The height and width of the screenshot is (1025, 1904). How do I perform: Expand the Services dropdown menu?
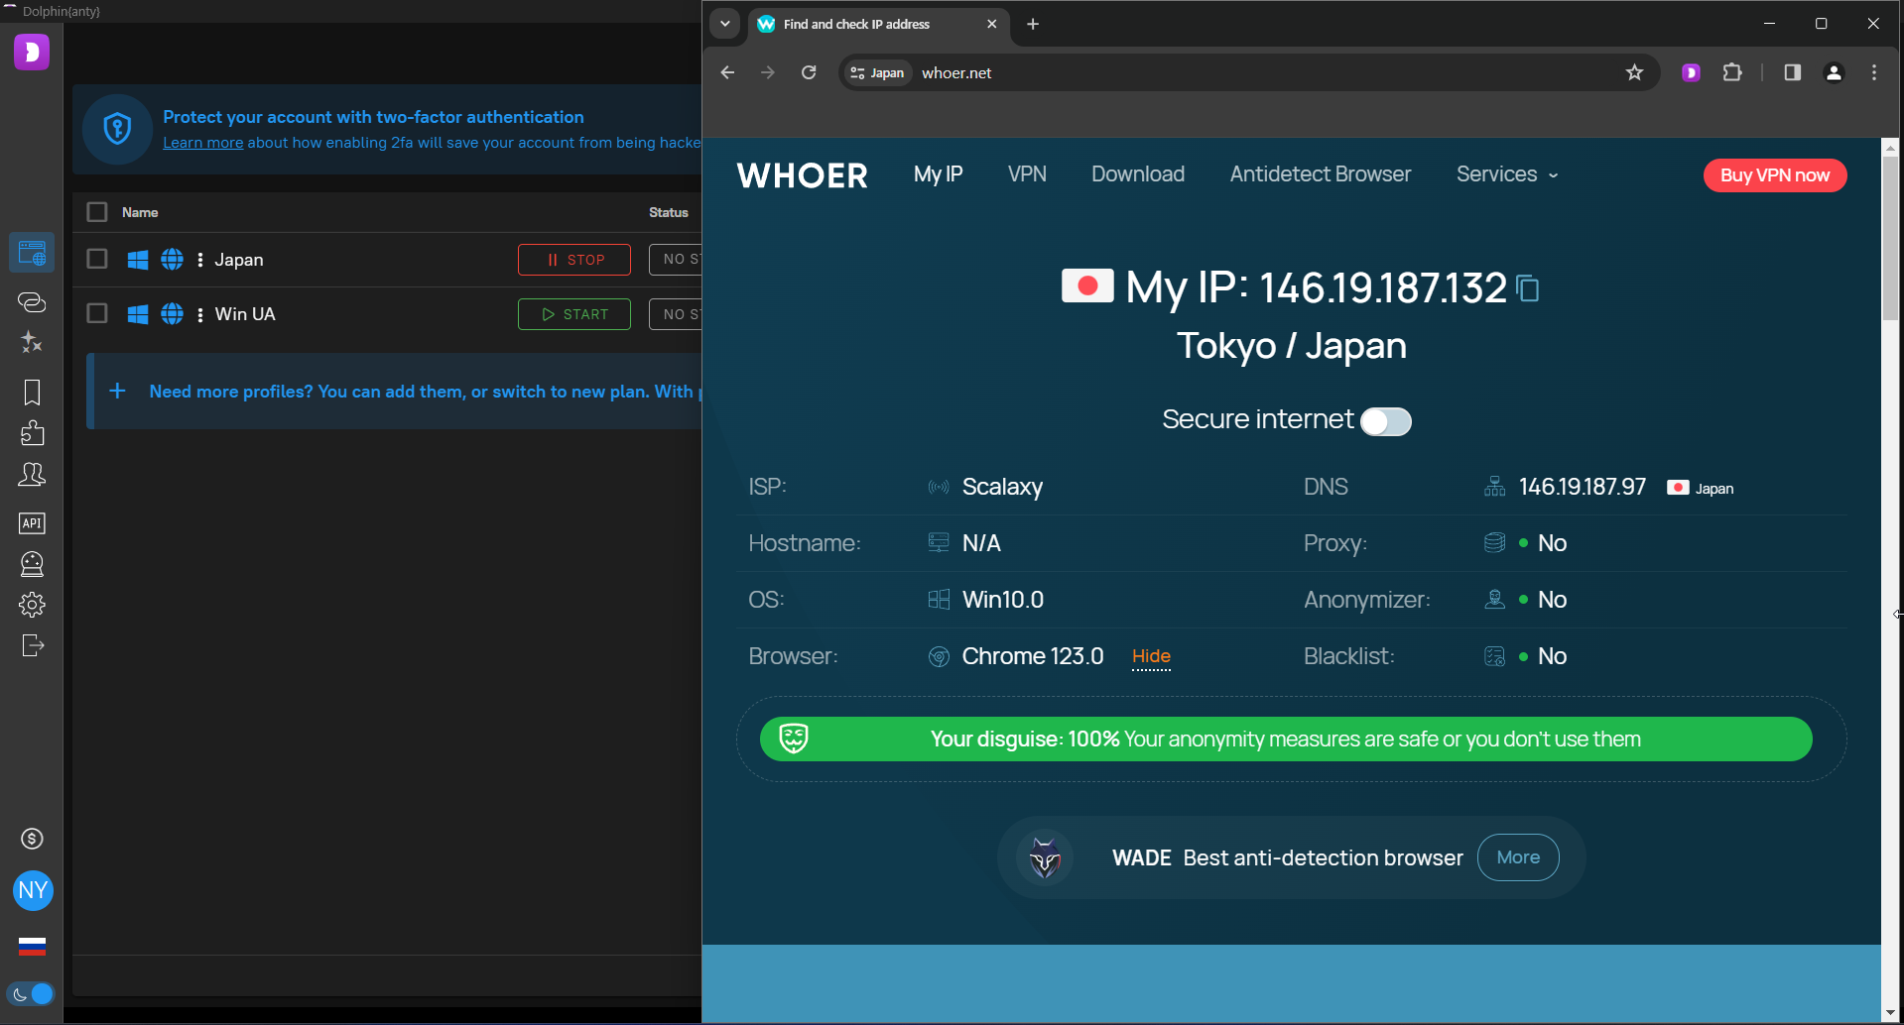1506,174
